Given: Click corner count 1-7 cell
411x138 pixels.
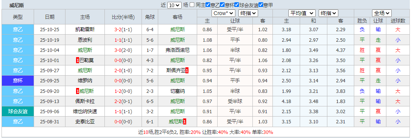Looking at the screenshot, I should (x=150, y=50).
